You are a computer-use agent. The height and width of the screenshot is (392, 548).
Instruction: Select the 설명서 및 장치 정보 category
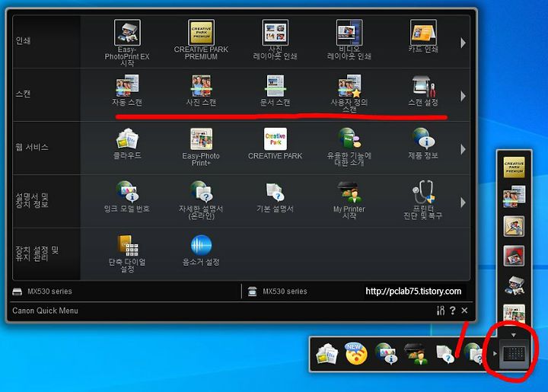[x=46, y=201]
